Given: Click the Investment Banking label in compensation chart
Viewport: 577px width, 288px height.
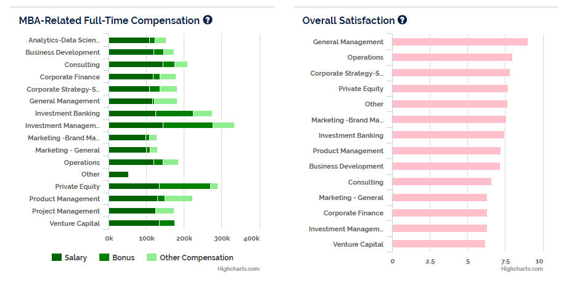Looking at the screenshot, I should point(67,113).
